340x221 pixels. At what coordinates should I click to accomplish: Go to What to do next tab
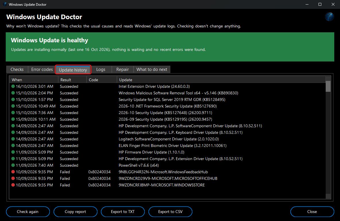152,69
